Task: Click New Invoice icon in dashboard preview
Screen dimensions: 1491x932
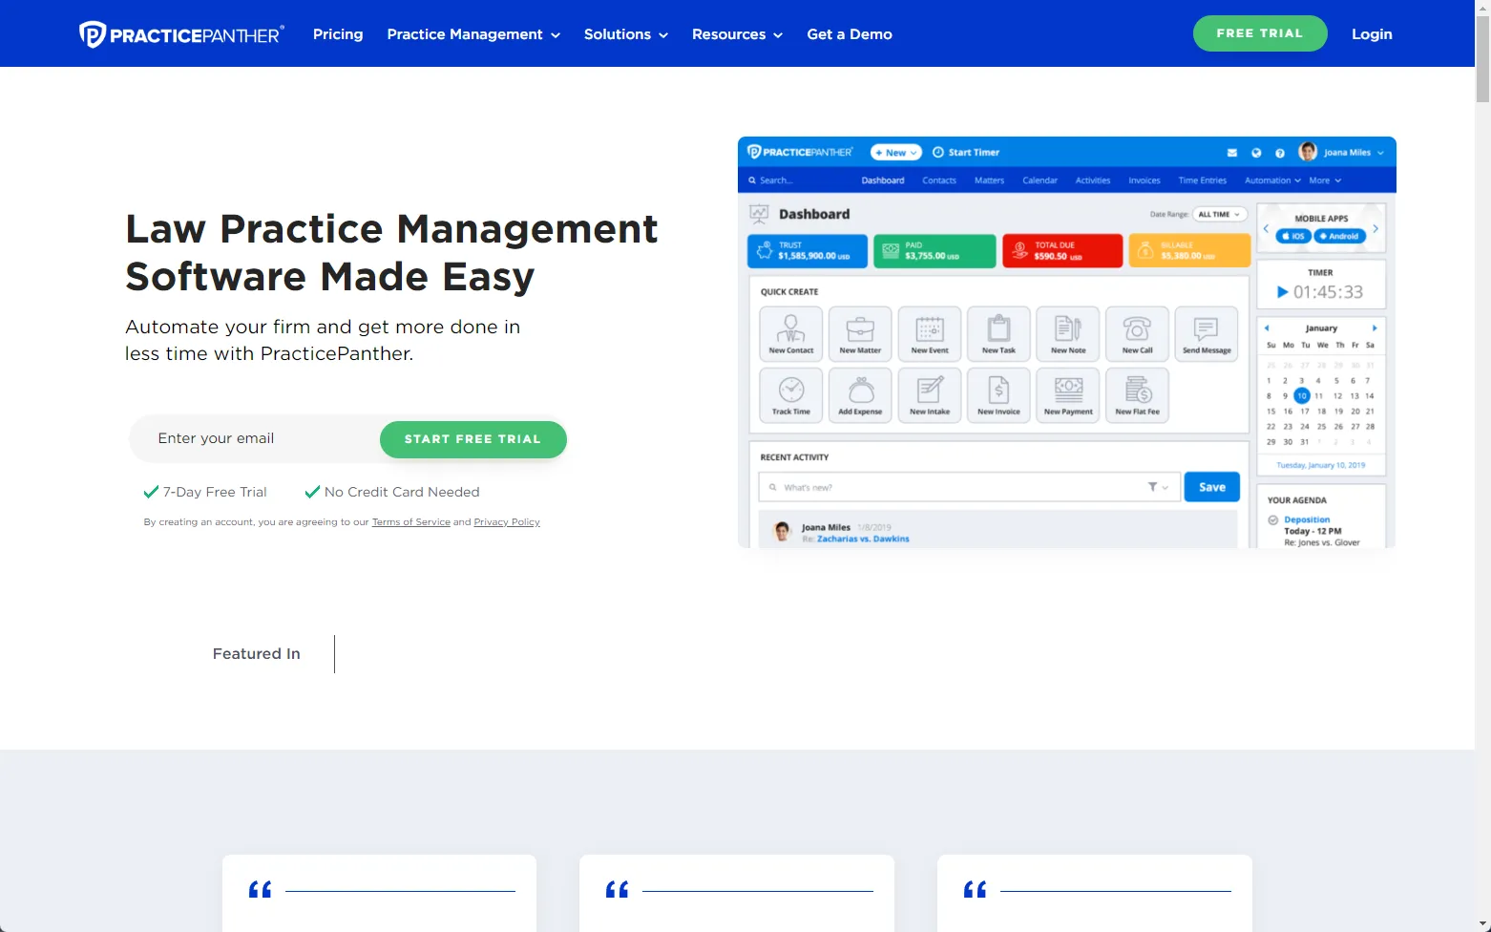Action: tap(998, 394)
